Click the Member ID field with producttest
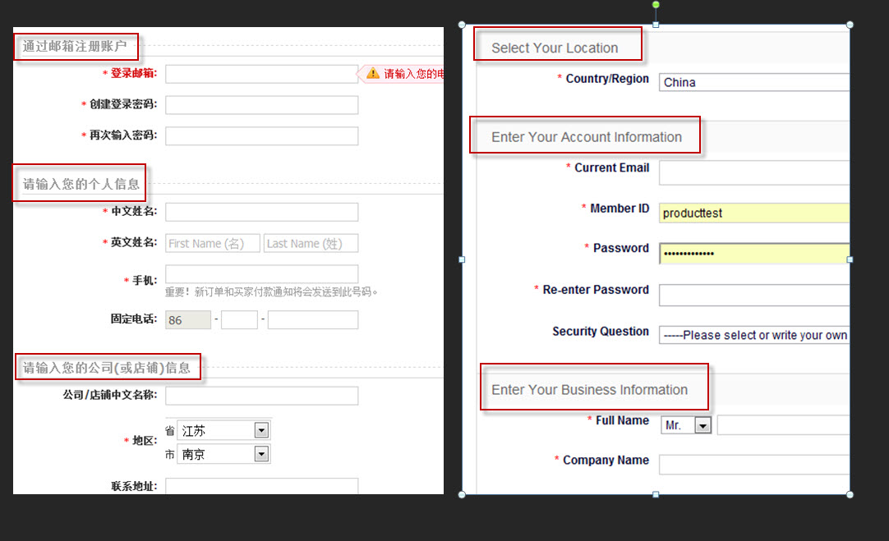 (754, 213)
